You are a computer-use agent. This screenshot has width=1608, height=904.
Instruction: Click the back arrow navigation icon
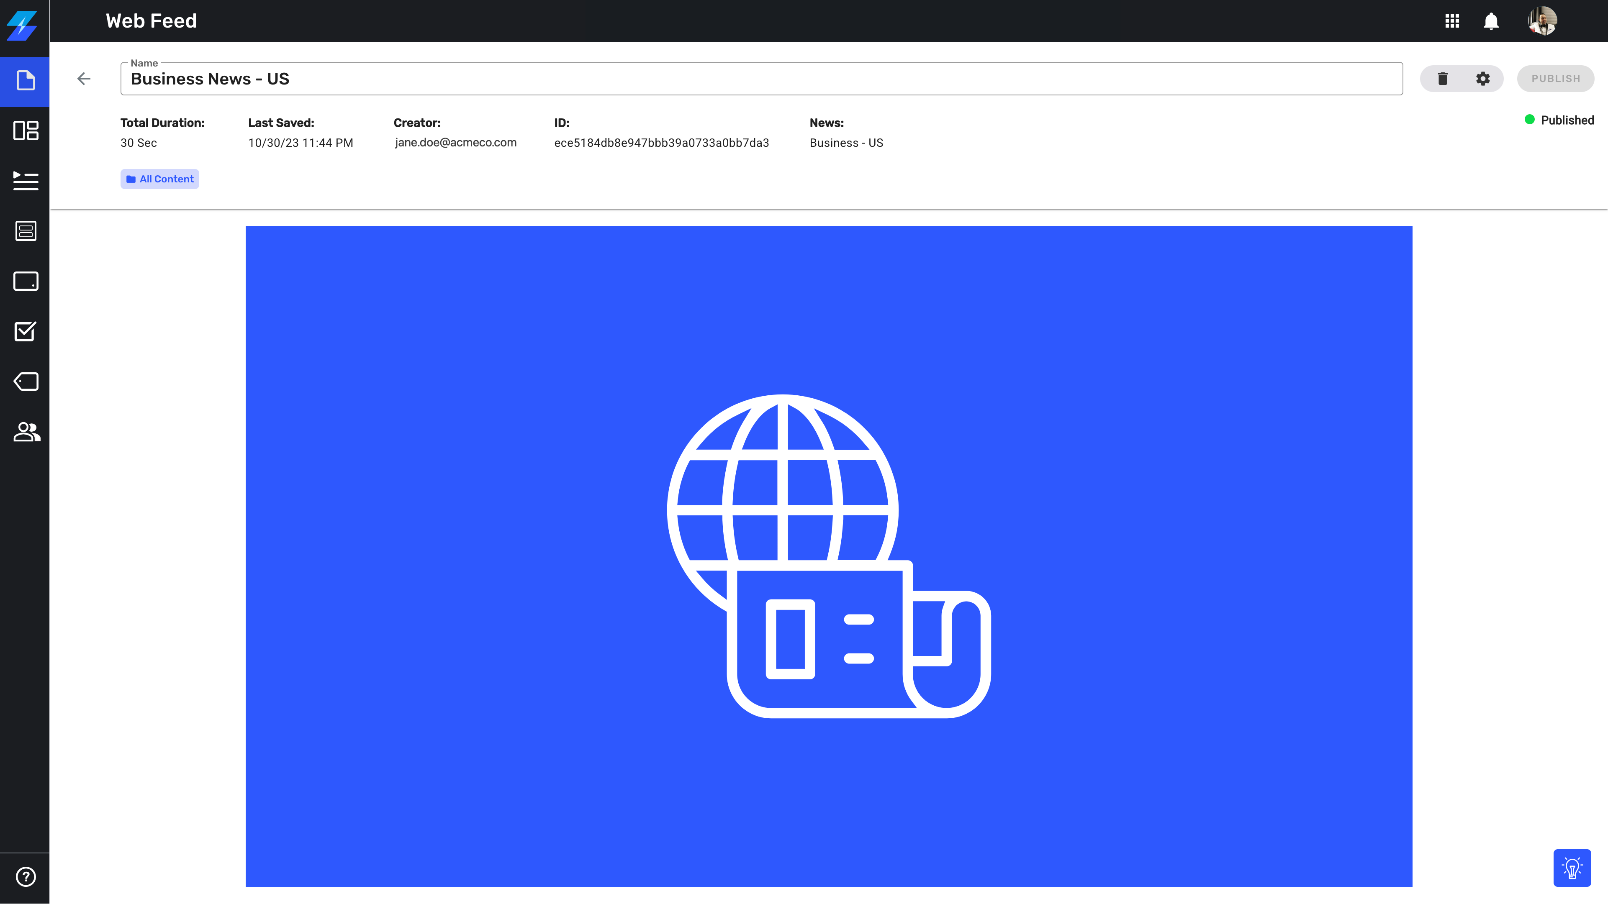pyautogui.click(x=84, y=78)
